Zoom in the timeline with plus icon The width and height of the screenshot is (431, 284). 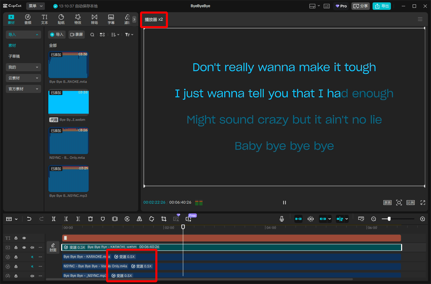(423, 219)
